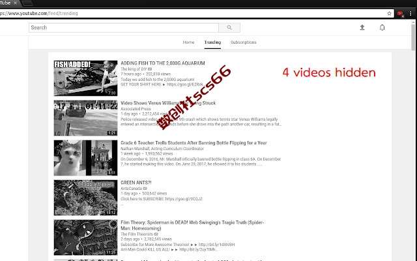The image size is (417, 261).
Task: Follow the bit.ly/1dI8VBH link in Film Theory description
Action: [216, 245]
